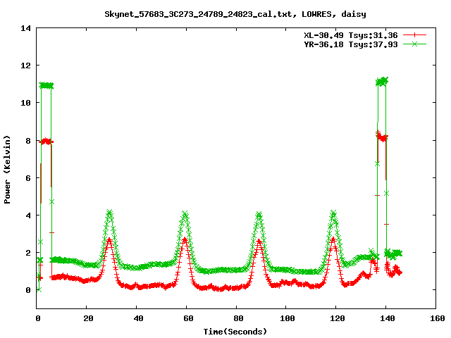The image size is (451, 338).
Task: Click y-axis tick label 2
Action: click(x=28, y=253)
